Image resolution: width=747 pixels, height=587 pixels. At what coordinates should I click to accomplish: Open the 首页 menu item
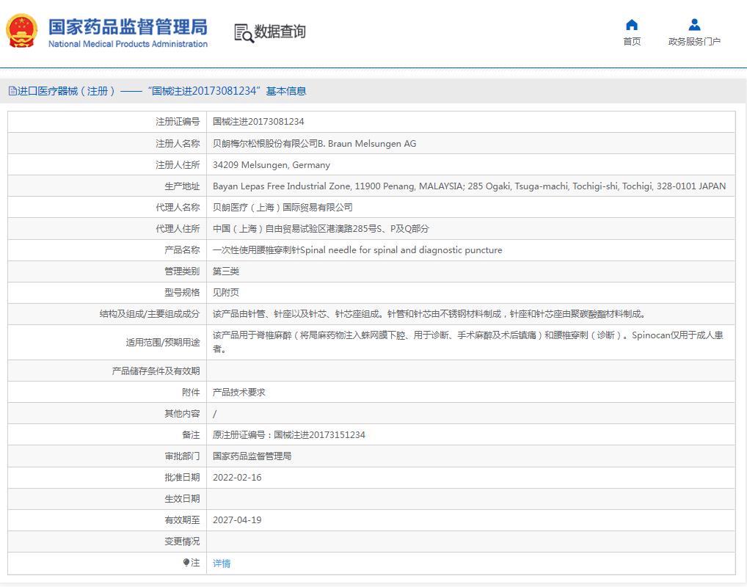(631, 42)
